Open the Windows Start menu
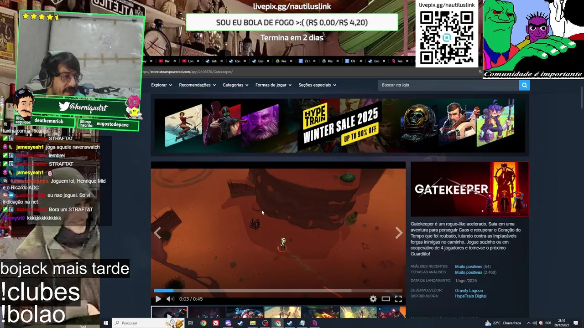The width and height of the screenshot is (584, 328). (106, 323)
